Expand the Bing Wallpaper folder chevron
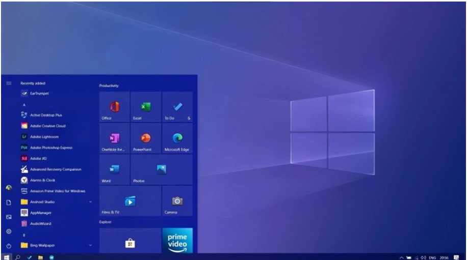 click(x=90, y=245)
